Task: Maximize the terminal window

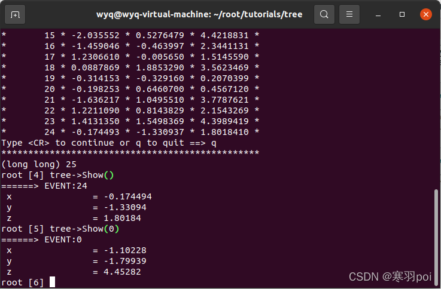Action: [402, 14]
